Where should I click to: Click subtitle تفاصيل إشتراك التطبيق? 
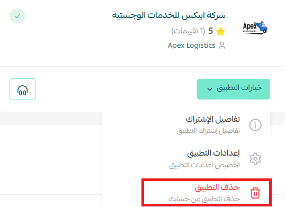[208, 131]
